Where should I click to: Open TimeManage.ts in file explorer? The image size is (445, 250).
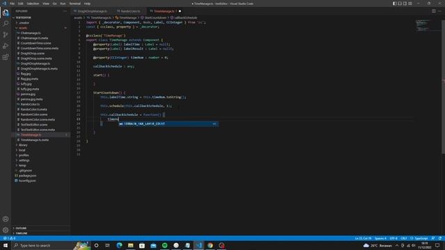pos(41,135)
